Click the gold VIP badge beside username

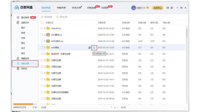click(x=148, y=8)
